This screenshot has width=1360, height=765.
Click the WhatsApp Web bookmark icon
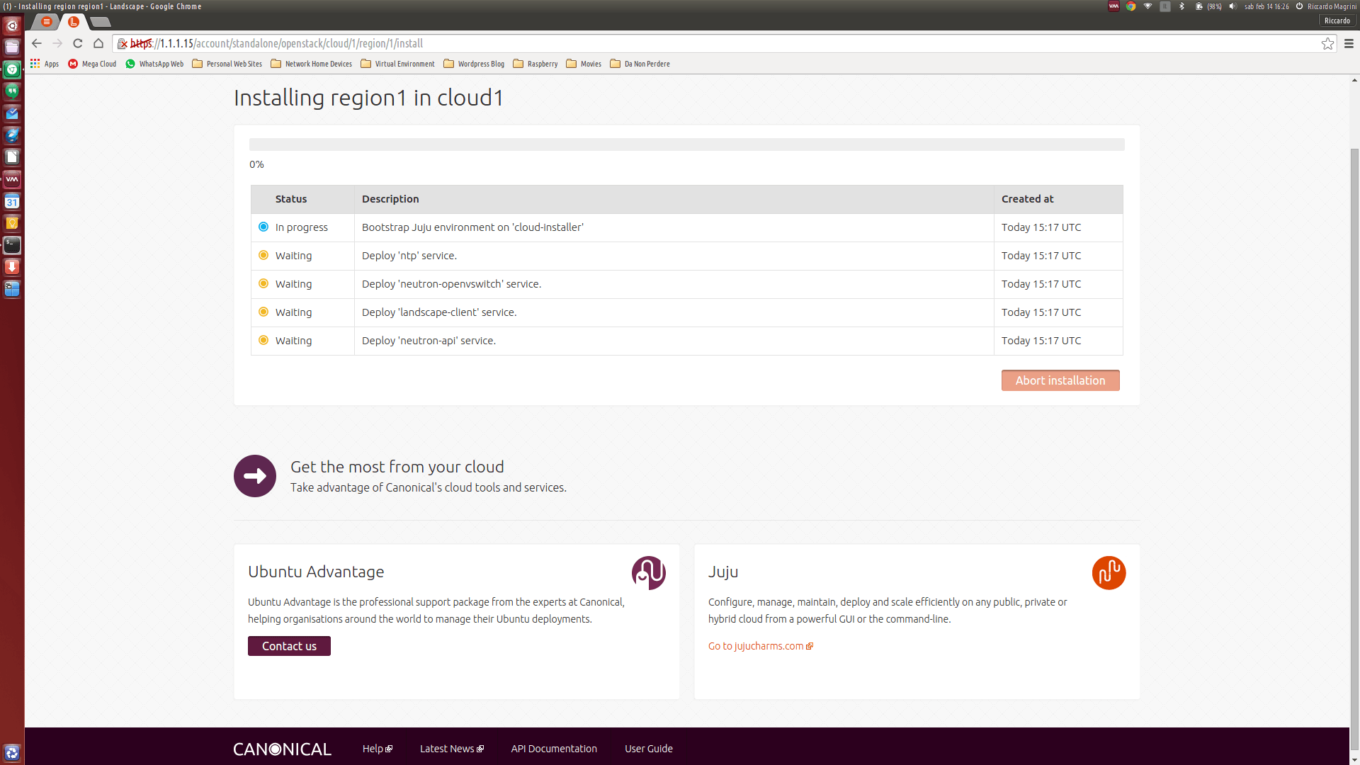[x=130, y=64]
